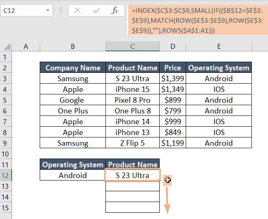Expand the Name Box dropdown arrow
Viewport: 268px width, 219px height.
[x=48, y=10]
